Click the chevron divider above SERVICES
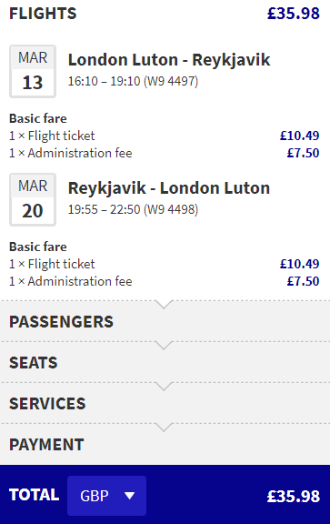 click(x=164, y=386)
